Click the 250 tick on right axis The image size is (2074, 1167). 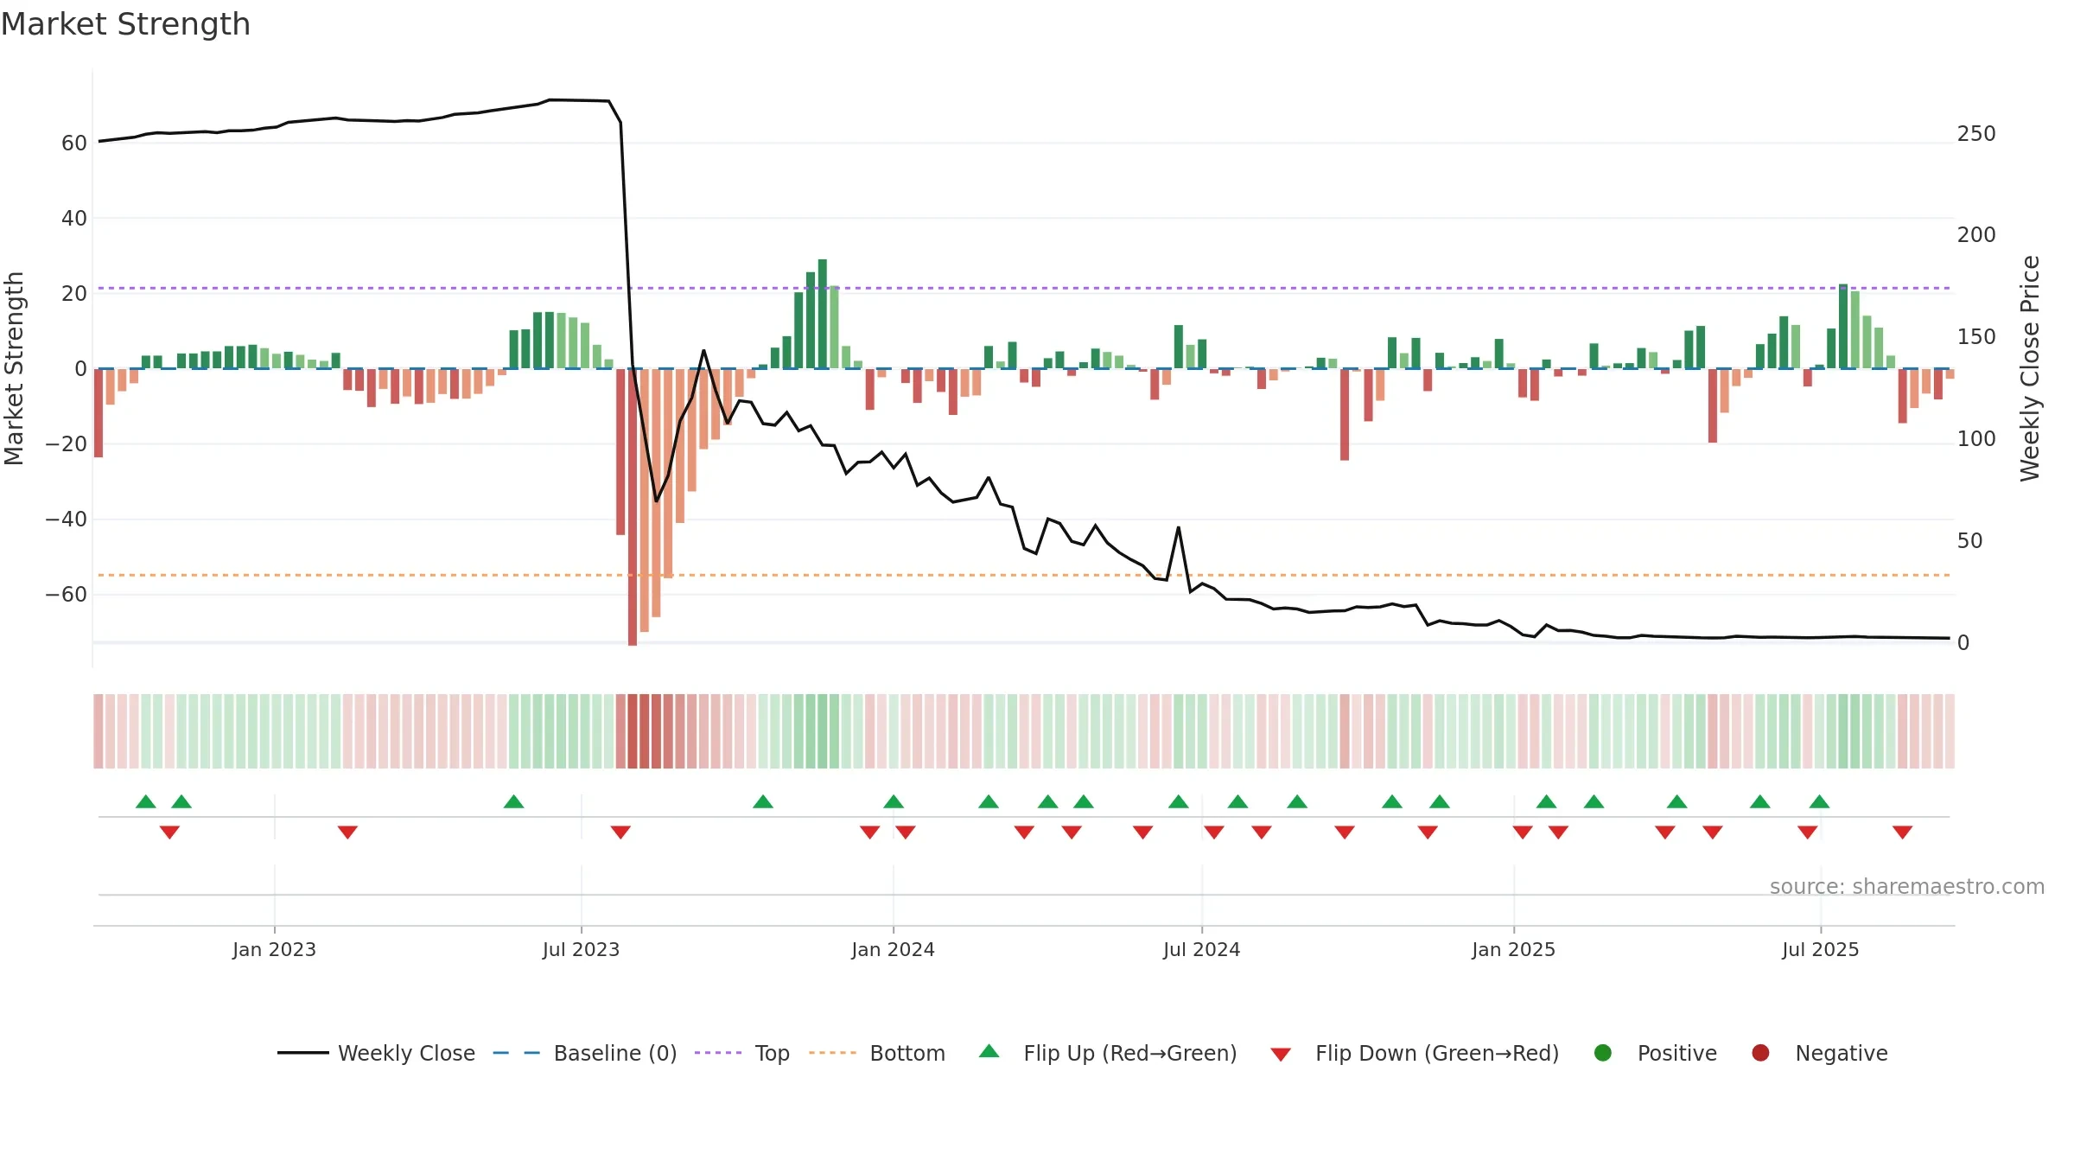click(x=1976, y=134)
